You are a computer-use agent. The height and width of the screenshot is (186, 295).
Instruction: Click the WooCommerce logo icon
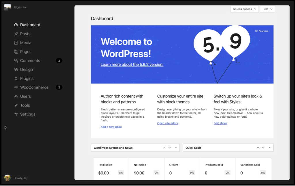[x=16, y=87]
